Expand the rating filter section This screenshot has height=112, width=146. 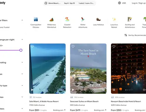(x=22, y=62)
